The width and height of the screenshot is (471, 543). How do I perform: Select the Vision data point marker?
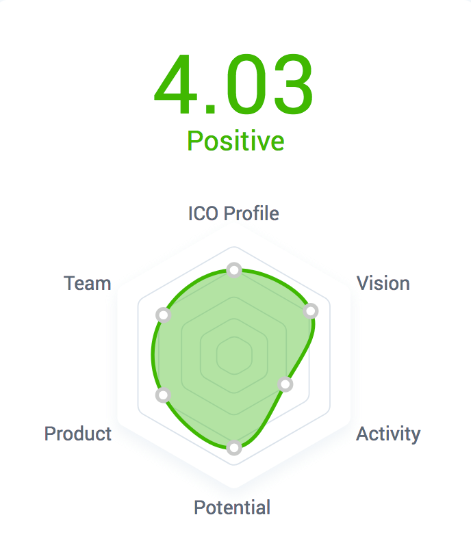(x=311, y=311)
